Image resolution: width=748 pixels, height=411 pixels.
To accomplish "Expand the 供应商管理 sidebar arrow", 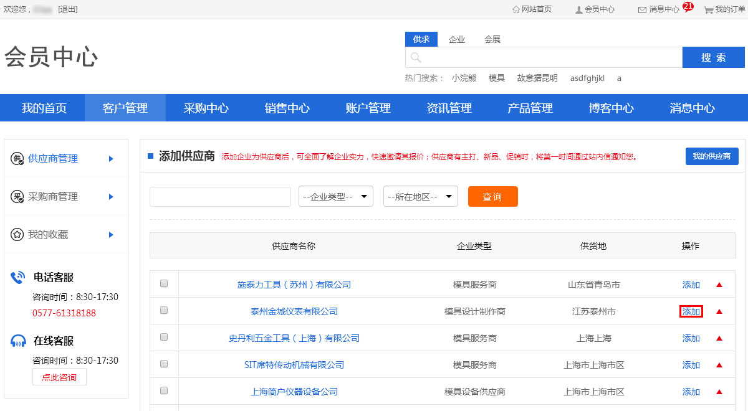I will tap(111, 159).
